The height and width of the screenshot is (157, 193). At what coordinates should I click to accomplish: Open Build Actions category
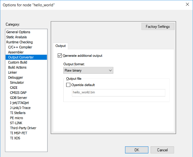coord(17,67)
